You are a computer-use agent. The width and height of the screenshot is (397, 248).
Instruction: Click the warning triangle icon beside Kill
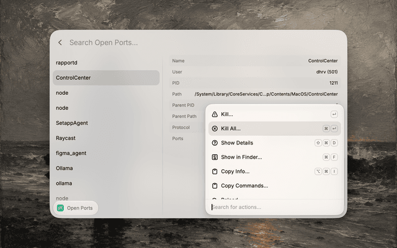[x=215, y=114]
